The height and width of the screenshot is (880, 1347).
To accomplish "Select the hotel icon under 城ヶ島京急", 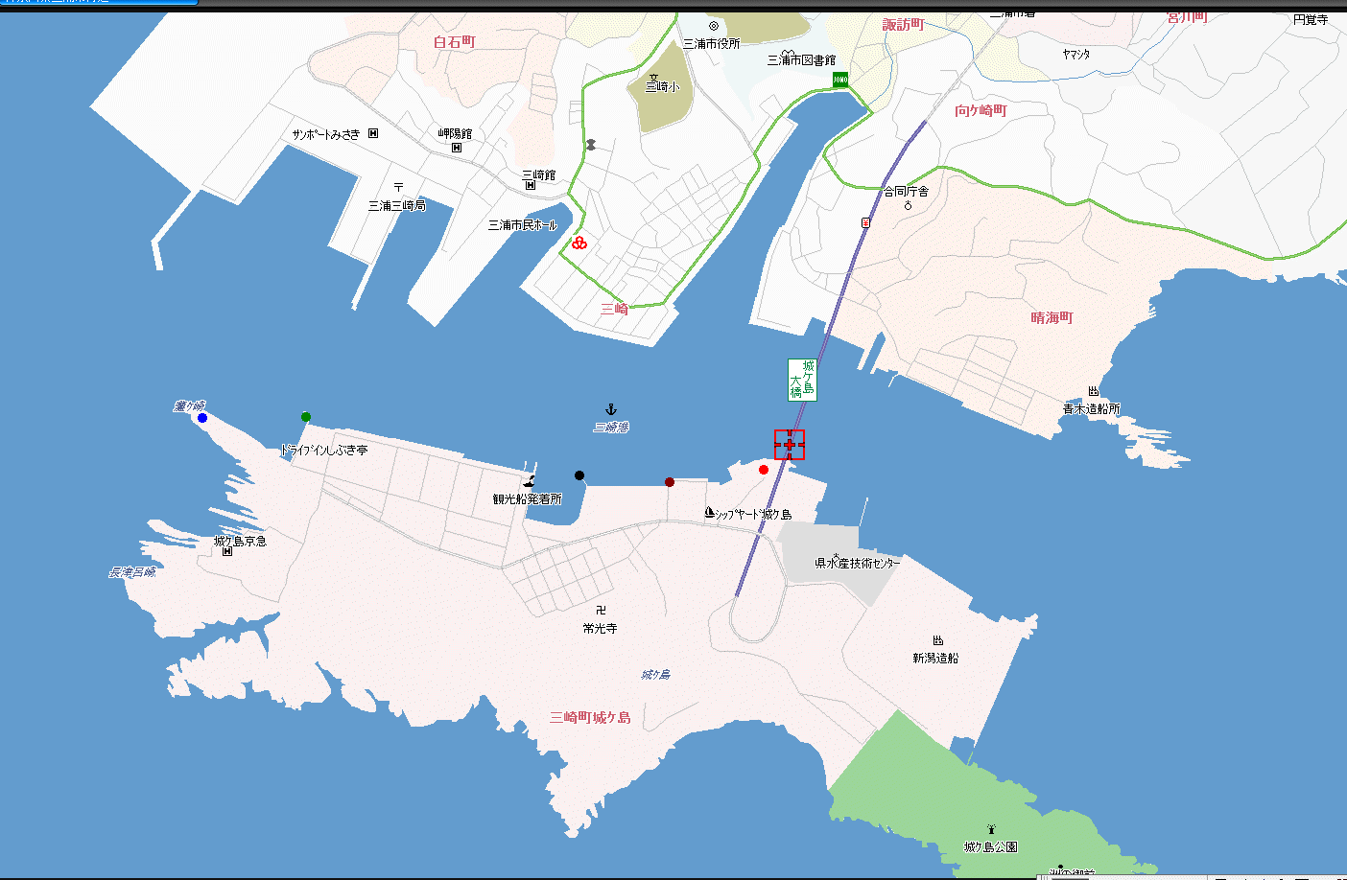I will (x=227, y=551).
